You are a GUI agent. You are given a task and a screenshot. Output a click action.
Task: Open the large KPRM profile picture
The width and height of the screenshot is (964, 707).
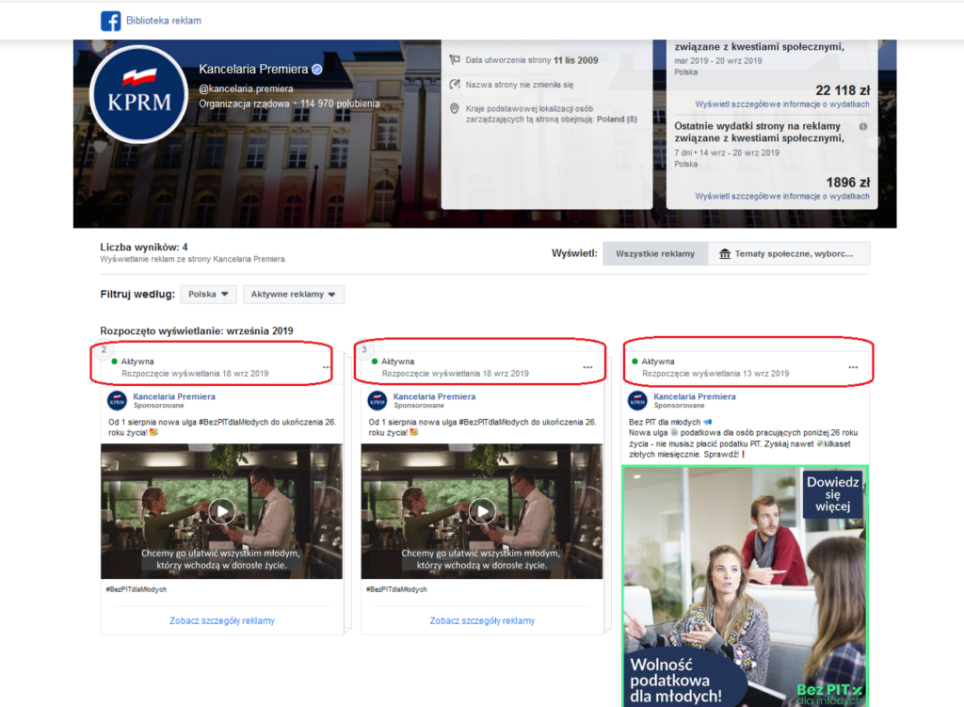pos(139,95)
